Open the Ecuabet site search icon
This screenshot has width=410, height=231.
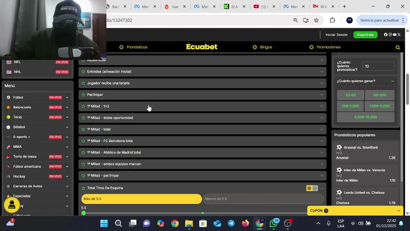(x=398, y=47)
